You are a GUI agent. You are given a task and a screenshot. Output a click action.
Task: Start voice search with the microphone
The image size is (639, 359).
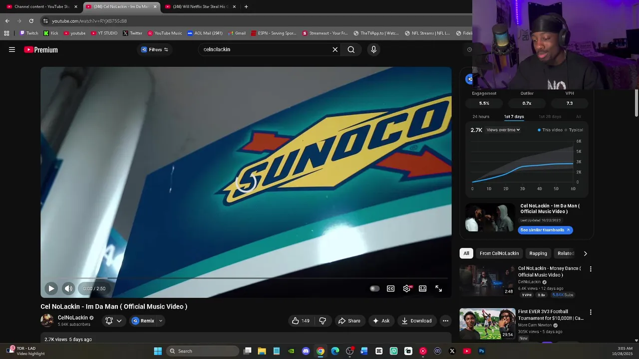[373, 49]
